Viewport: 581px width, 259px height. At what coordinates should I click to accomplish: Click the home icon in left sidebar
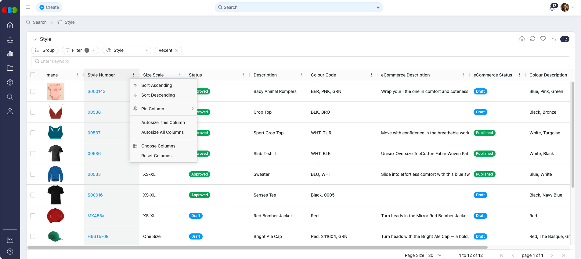pyautogui.click(x=10, y=25)
